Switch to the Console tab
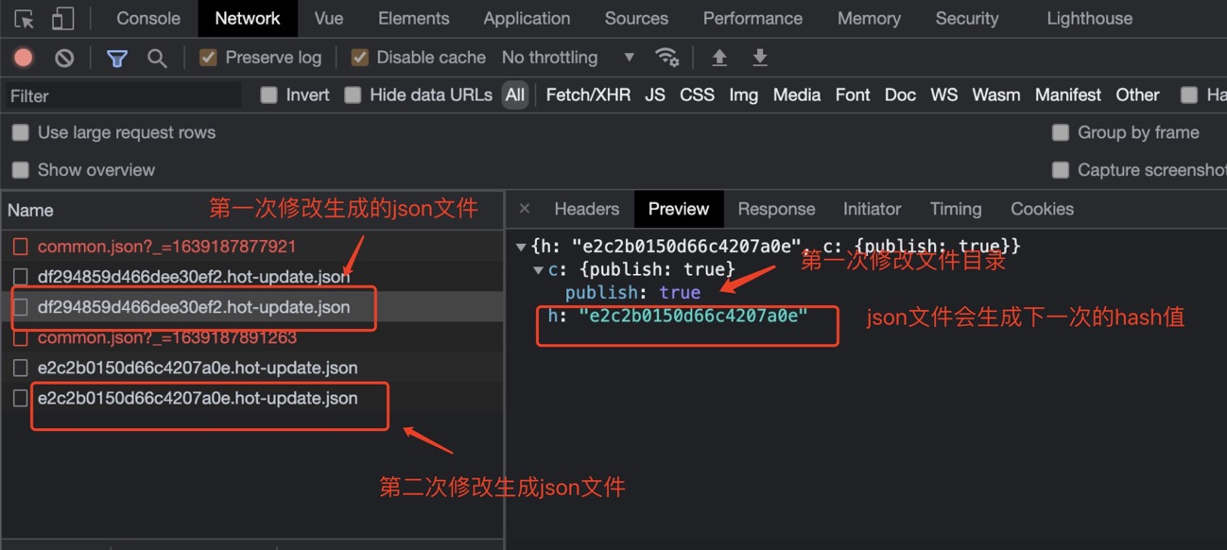The height and width of the screenshot is (550, 1227). pyautogui.click(x=148, y=19)
